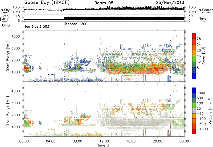Click the "Velocity [m s⁻¹]" colorbar label
Screen dimensions: 213x147
tap(210, 111)
